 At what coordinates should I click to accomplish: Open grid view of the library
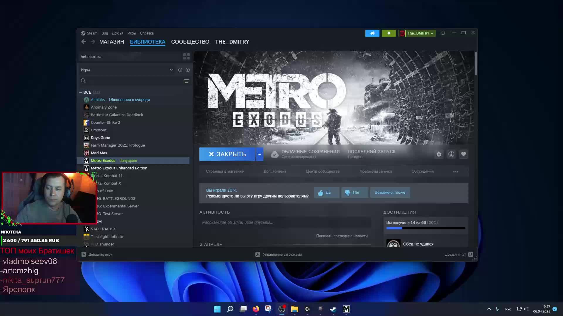(x=186, y=56)
